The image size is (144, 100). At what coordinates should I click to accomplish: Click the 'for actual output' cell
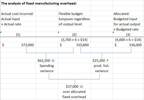[x=127, y=24]
